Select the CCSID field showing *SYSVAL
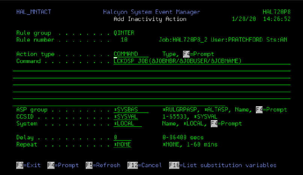Screen dimensions: 303x175 126,116
